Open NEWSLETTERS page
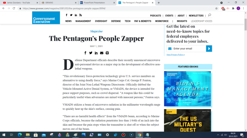Screen dimensions: 247x138 (x=196, y=16)
